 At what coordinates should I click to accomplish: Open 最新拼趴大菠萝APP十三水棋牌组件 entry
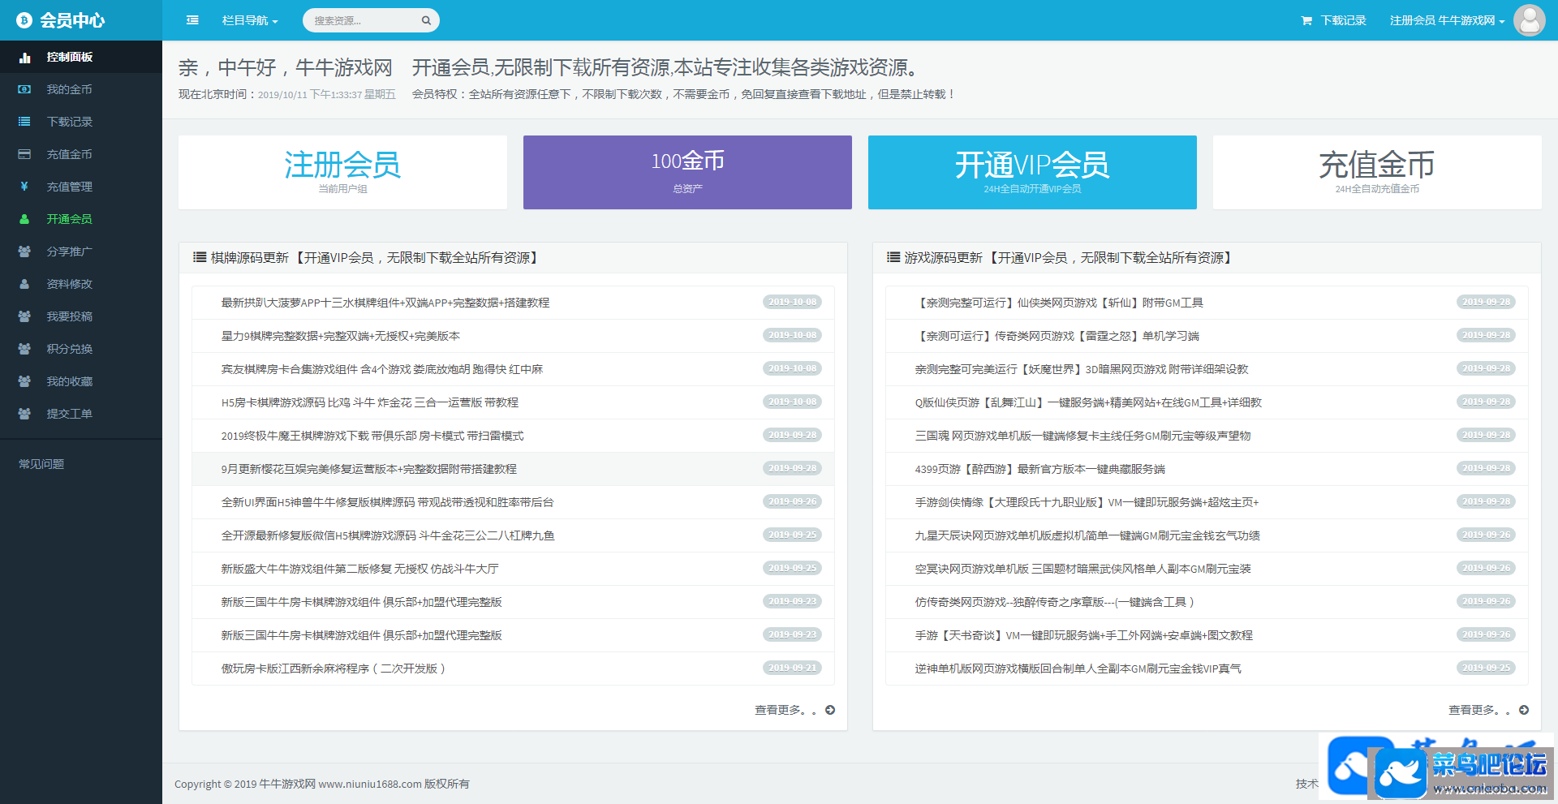point(513,303)
